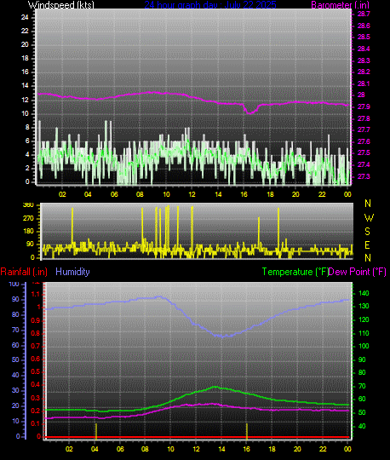Click the red Rainfall (.in) legend label
This screenshot has width=390, height=460.
click(24, 272)
